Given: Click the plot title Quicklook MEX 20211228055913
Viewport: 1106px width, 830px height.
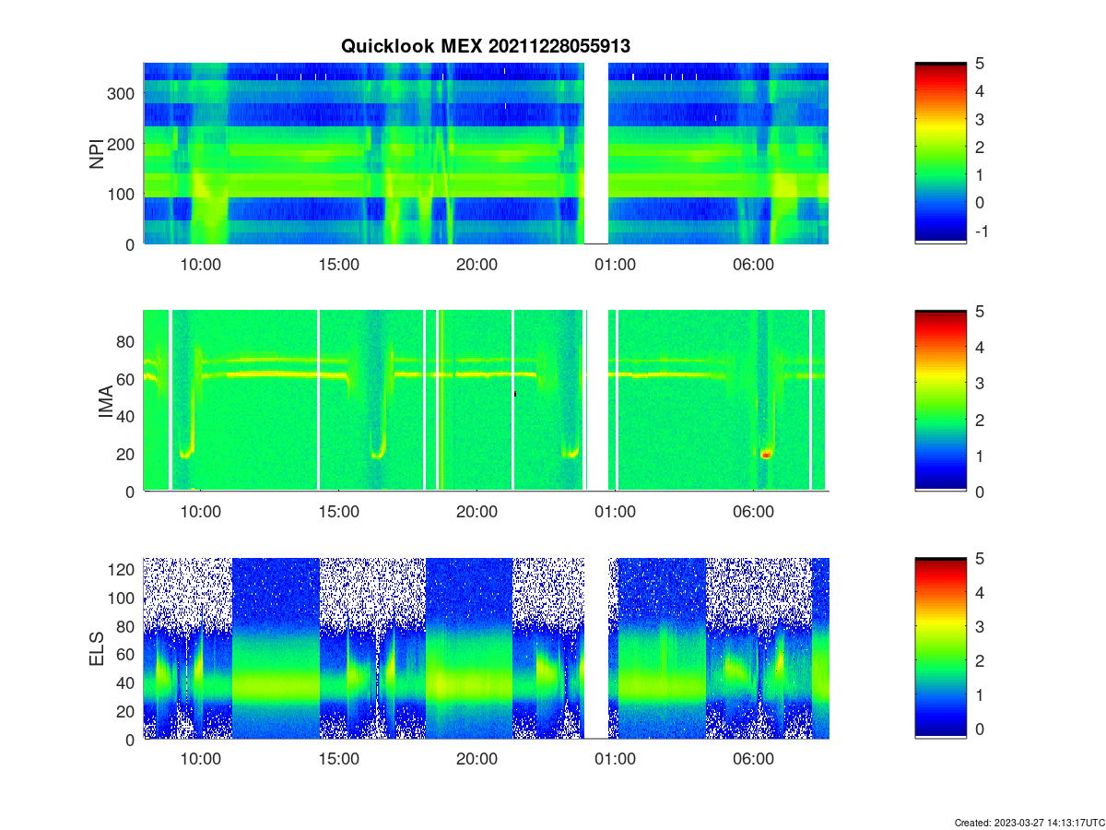Looking at the screenshot, I should coord(486,45).
